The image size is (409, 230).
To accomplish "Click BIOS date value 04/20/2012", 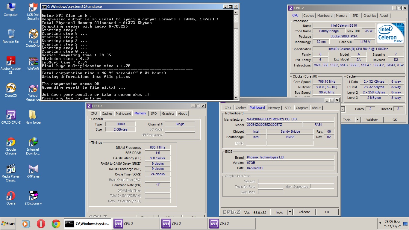I will point(290,168).
